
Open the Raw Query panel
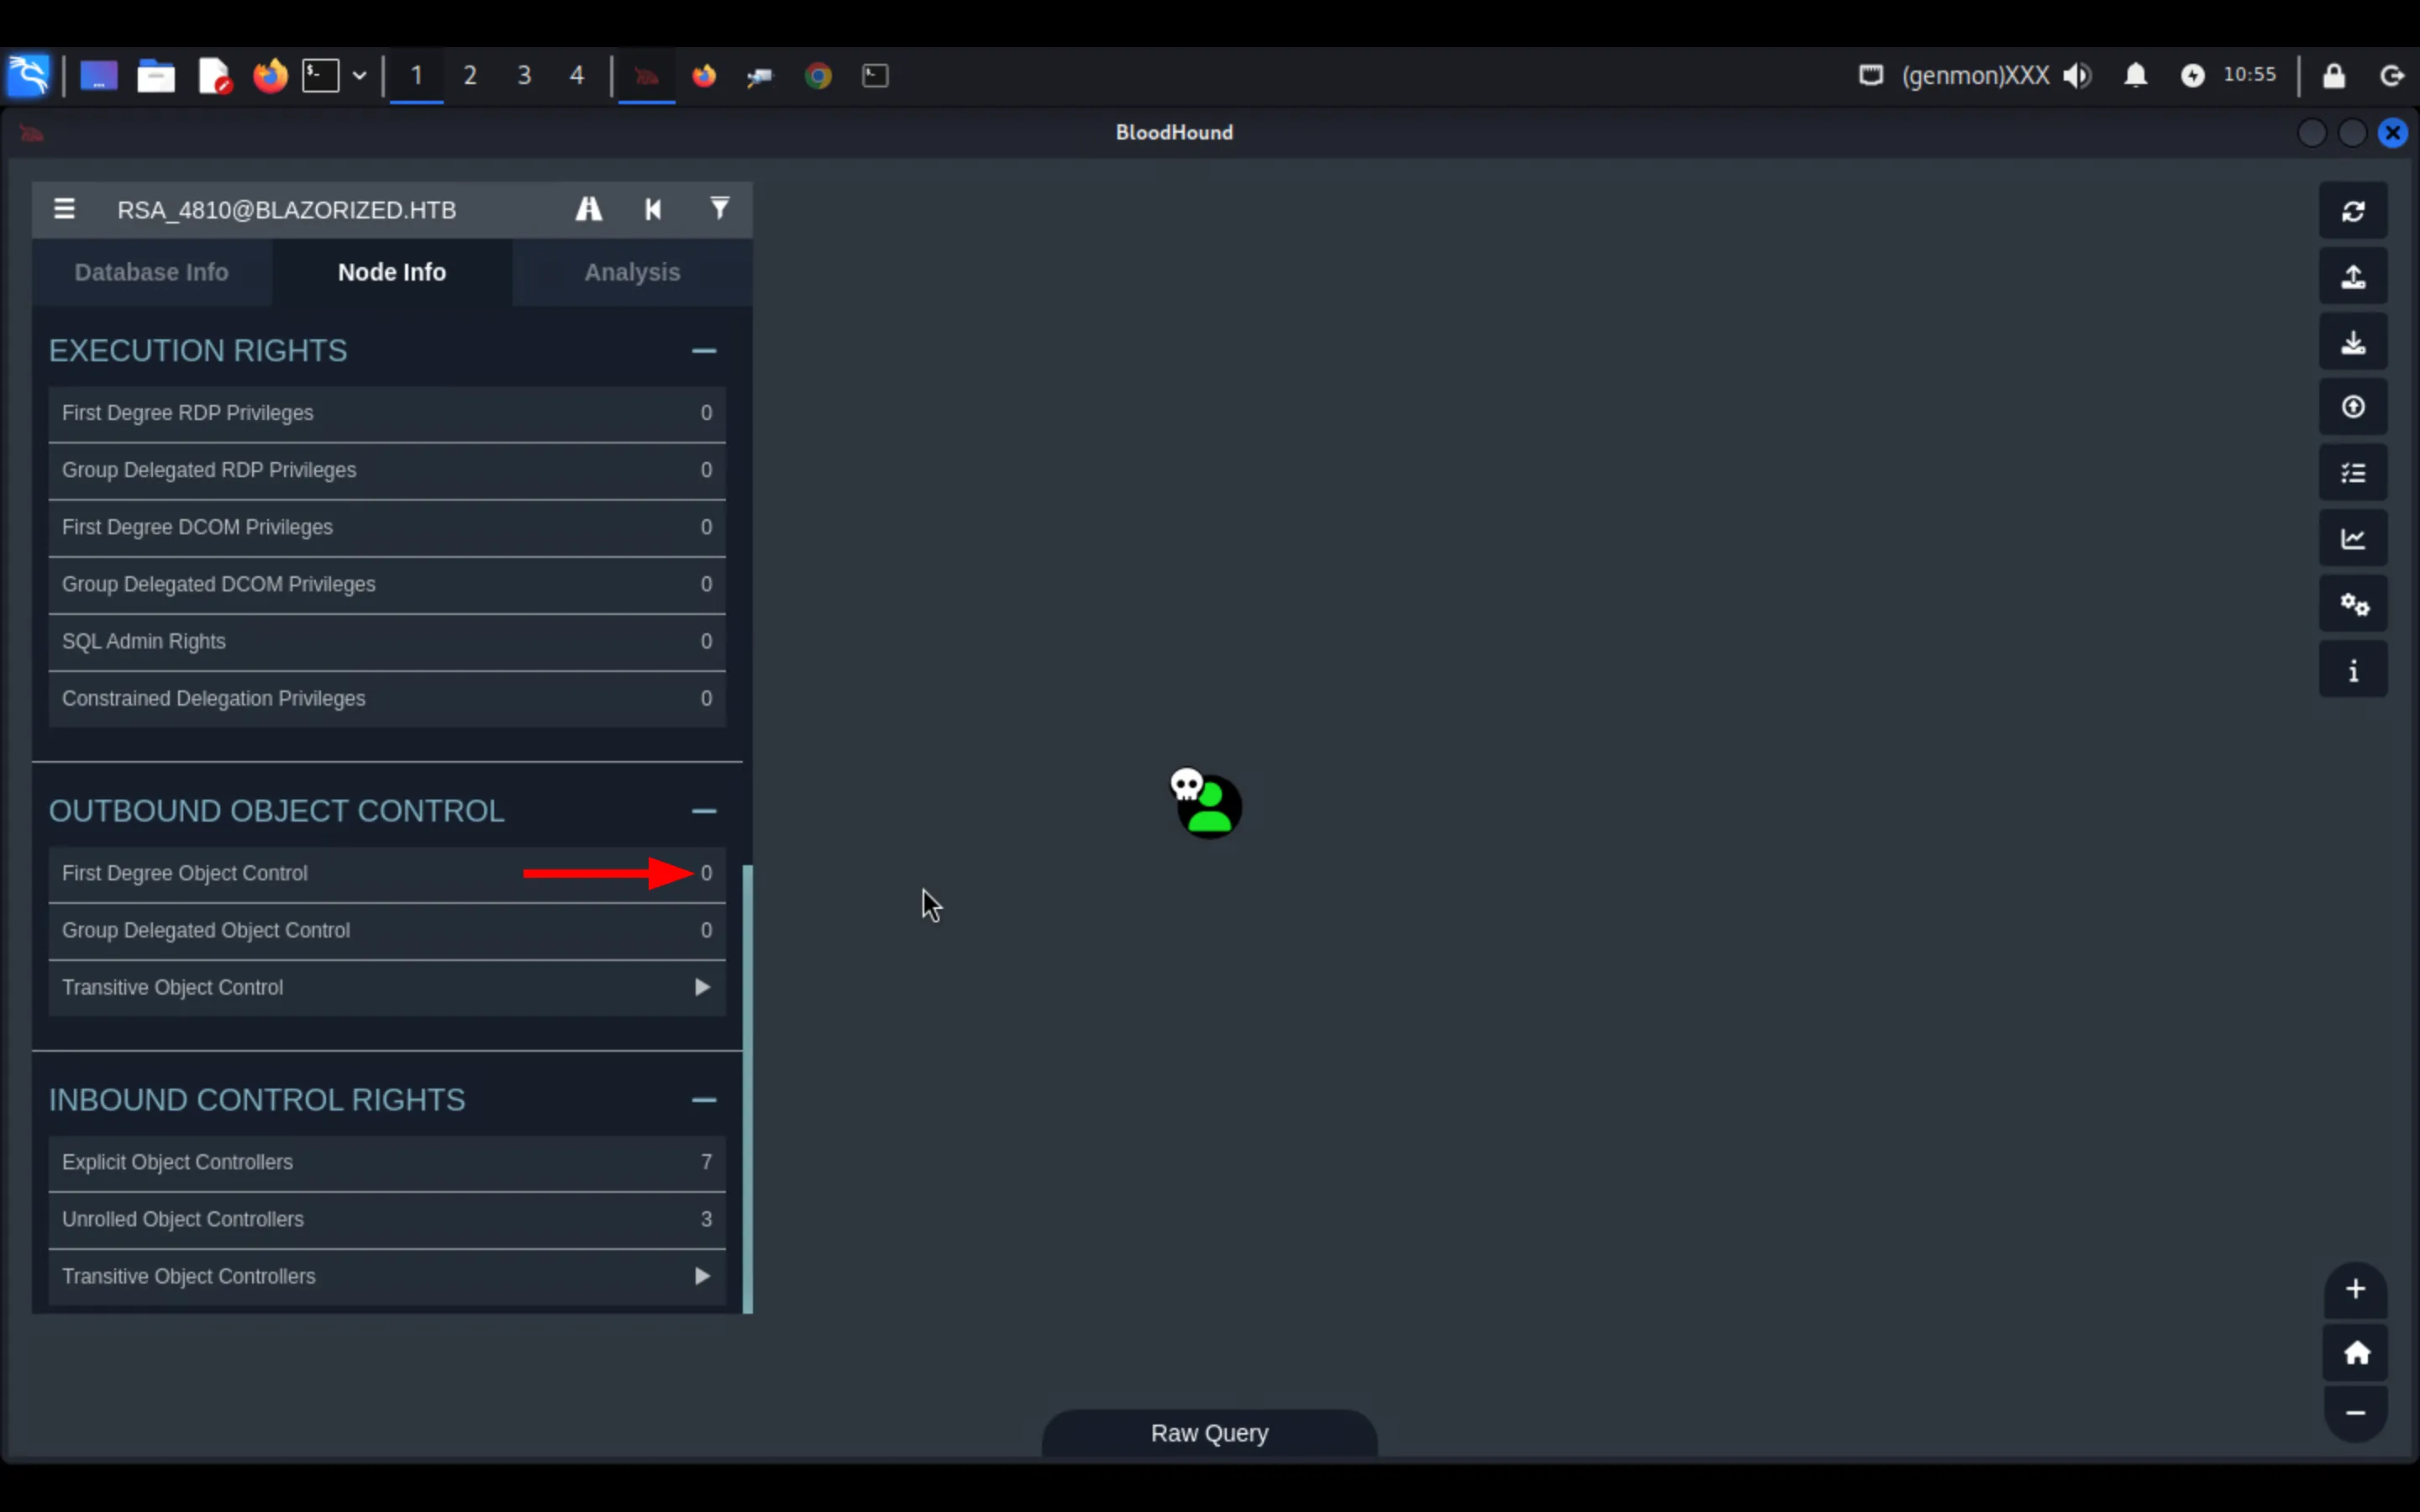pos(1209,1433)
